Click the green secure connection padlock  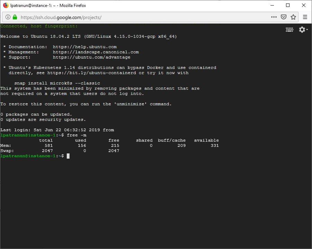(15, 17)
